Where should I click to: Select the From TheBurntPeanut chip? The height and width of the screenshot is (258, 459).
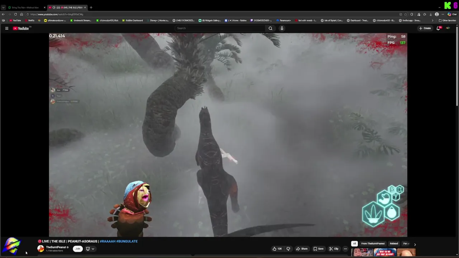pyautogui.click(x=373, y=244)
